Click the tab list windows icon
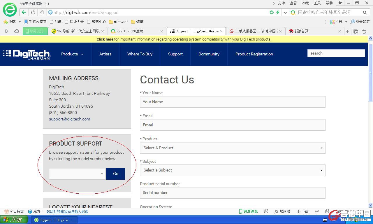Screen dimensions: 373x224 coord(356,31)
